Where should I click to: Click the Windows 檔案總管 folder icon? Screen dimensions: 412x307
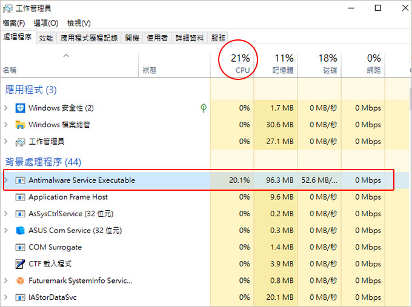[x=20, y=125]
